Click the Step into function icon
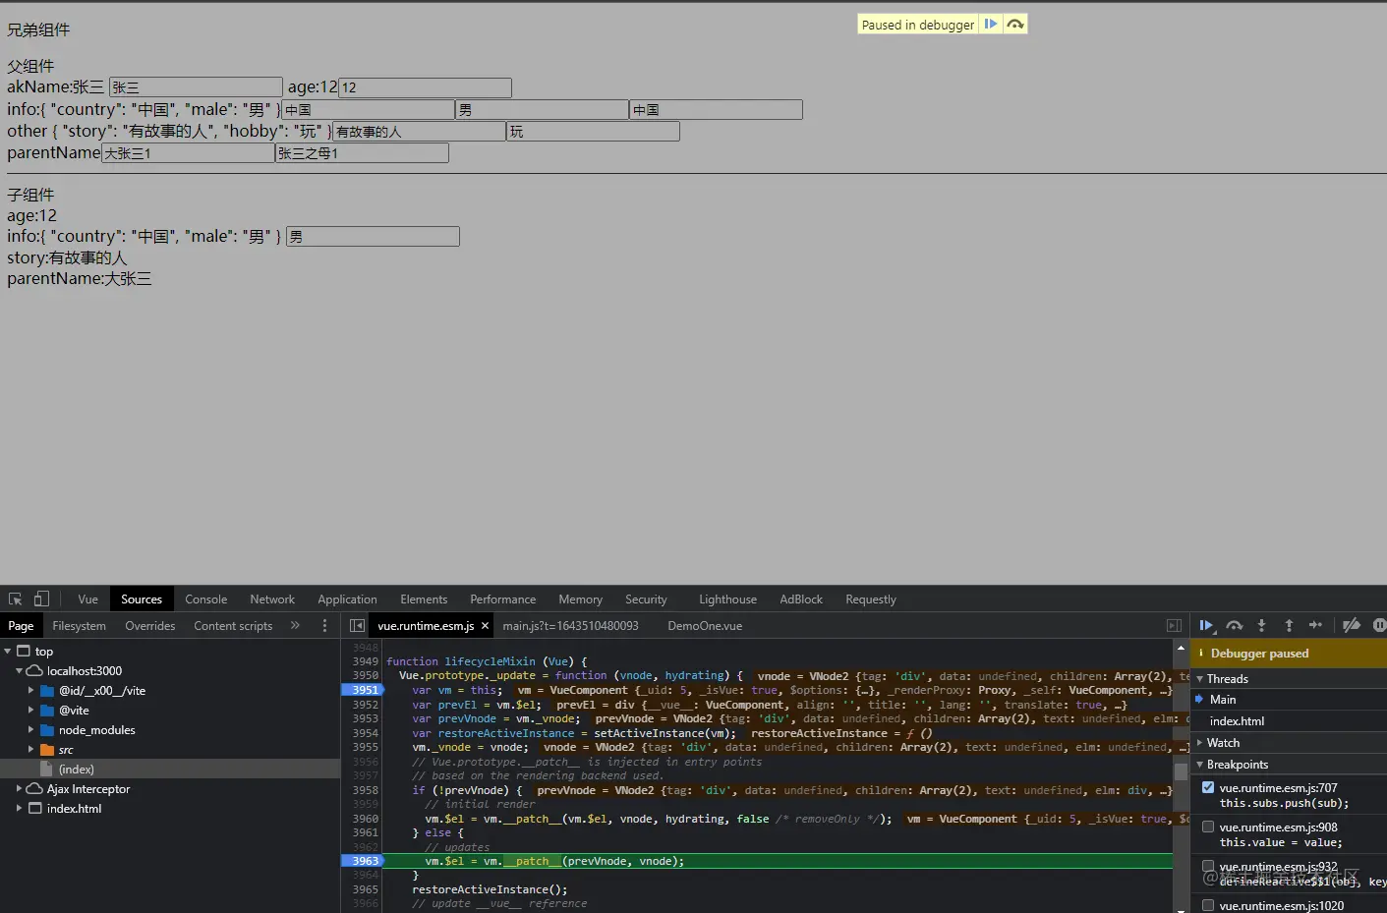The image size is (1387, 913). point(1262,626)
